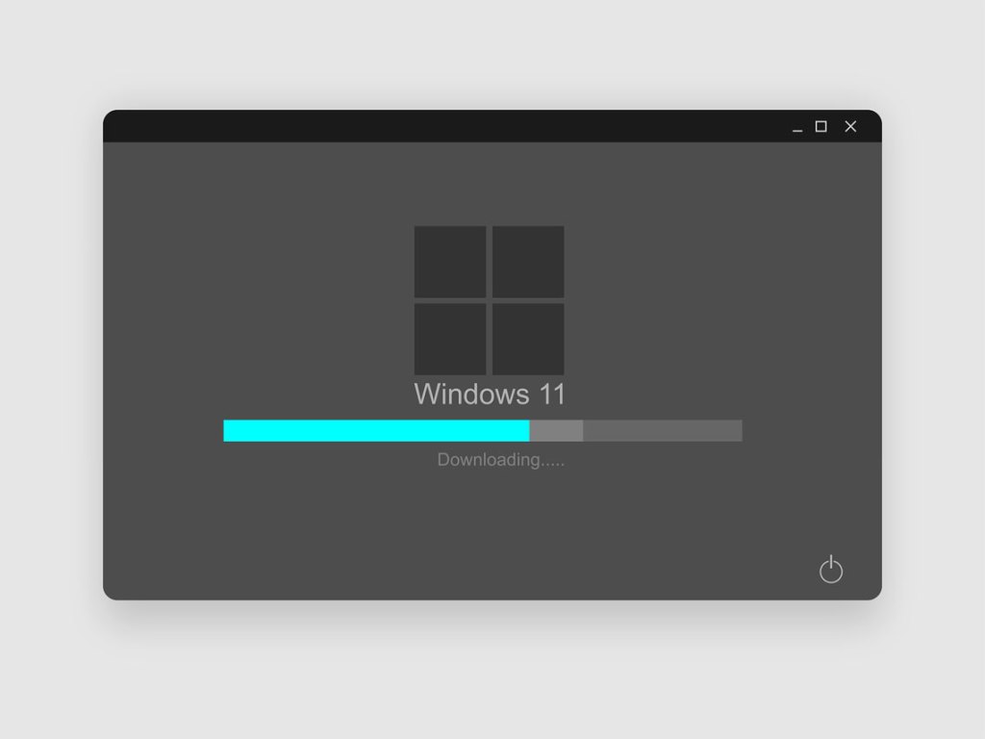This screenshot has width=985, height=739.
Task: Minimize the installer window
Action: (x=796, y=127)
